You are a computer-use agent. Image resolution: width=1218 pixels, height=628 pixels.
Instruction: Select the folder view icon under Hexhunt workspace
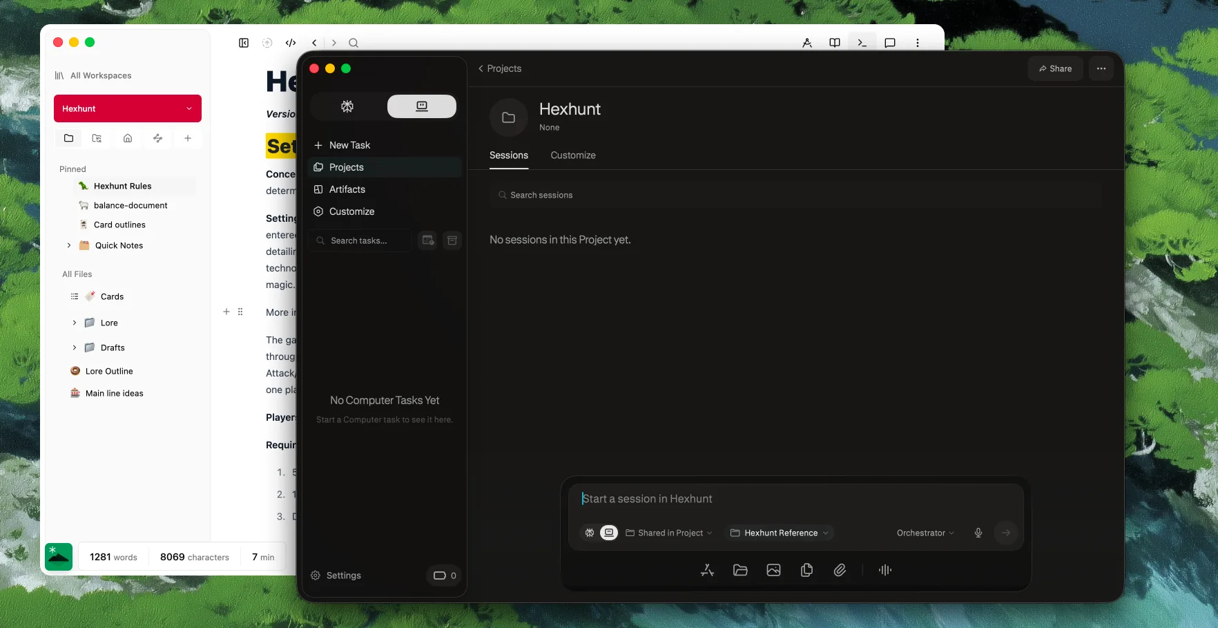(x=68, y=138)
